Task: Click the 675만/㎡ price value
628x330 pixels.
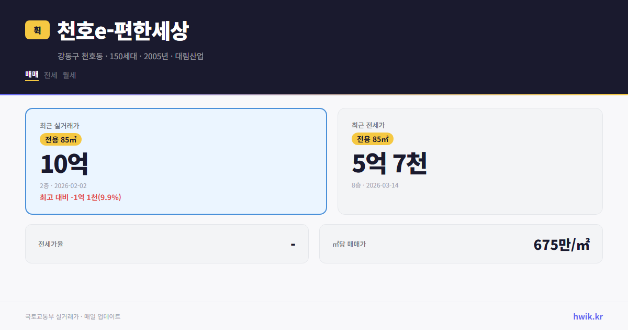Action: pyautogui.click(x=562, y=245)
